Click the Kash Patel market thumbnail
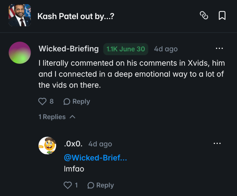Image resolution: width=237 pixels, height=196 pixels. (x=19, y=15)
